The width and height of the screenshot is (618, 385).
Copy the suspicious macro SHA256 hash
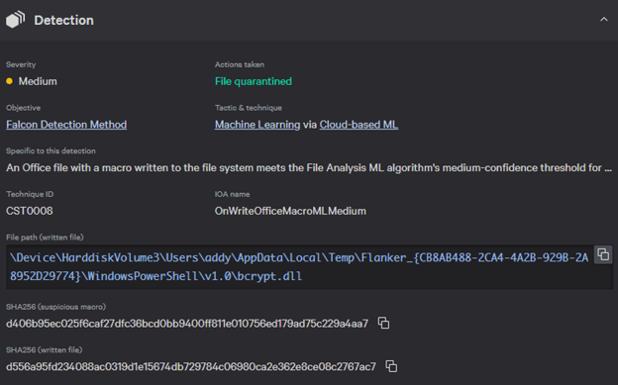(384, 323)
